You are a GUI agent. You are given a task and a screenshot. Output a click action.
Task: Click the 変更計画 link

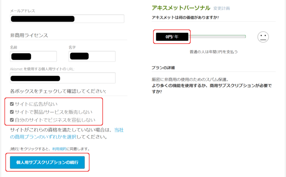(x=222, y=8)
